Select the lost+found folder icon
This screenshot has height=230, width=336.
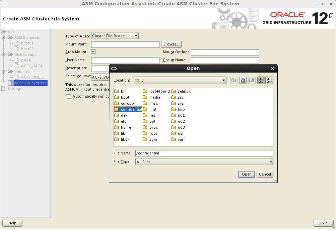coord(145,91)
